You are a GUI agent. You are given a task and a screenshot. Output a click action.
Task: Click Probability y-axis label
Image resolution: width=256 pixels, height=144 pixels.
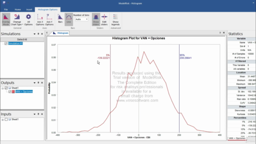[49, 88]
